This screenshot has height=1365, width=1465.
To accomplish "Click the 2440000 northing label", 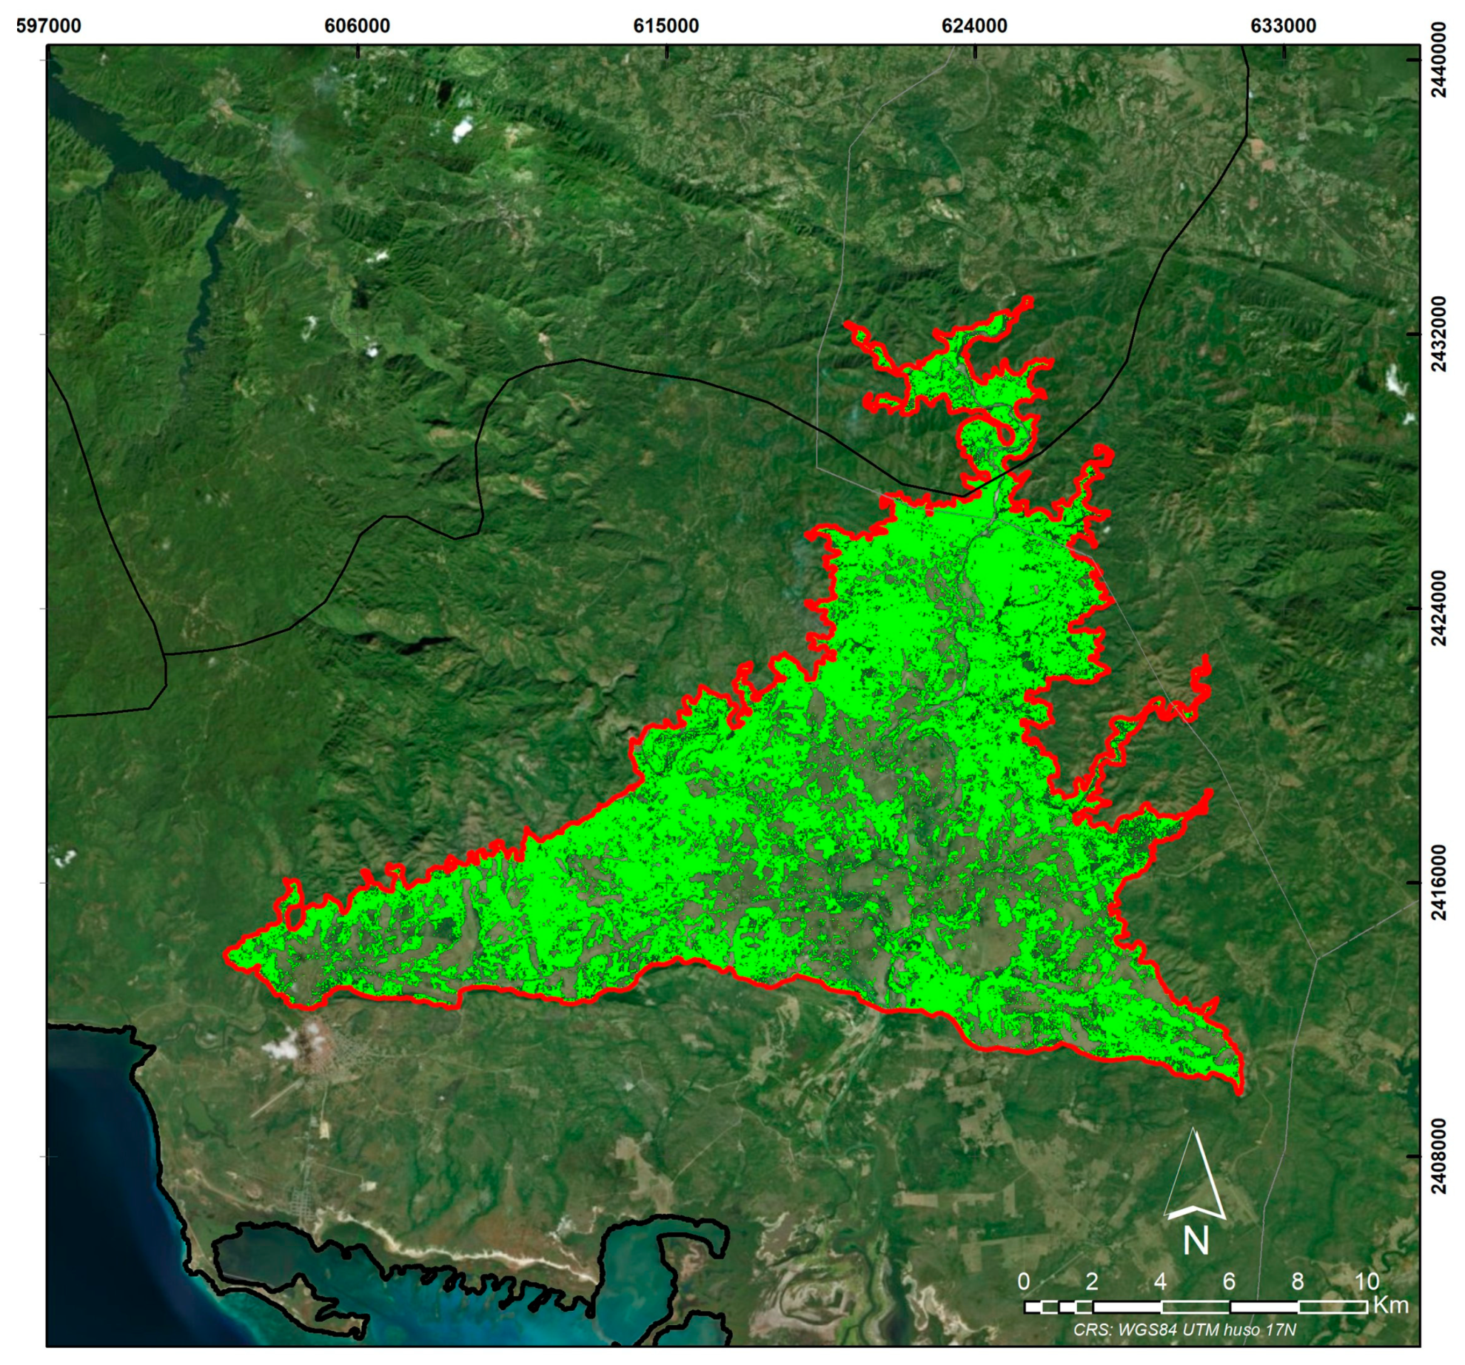I will [x=1438, y=60].
